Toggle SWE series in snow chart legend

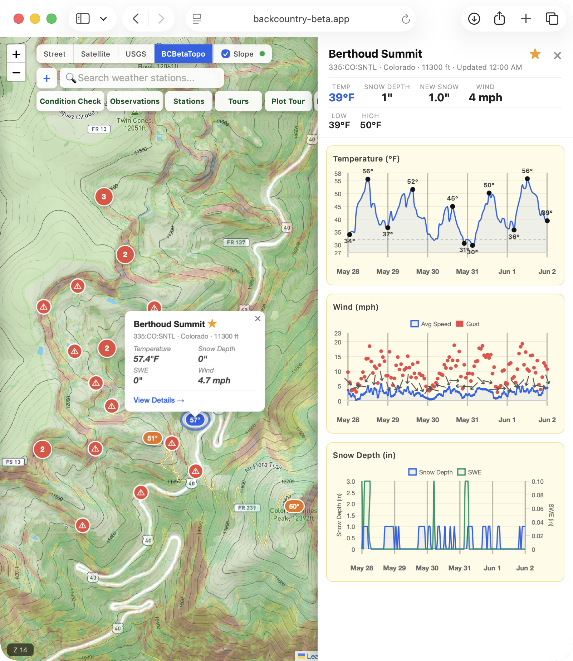(470, 472)
